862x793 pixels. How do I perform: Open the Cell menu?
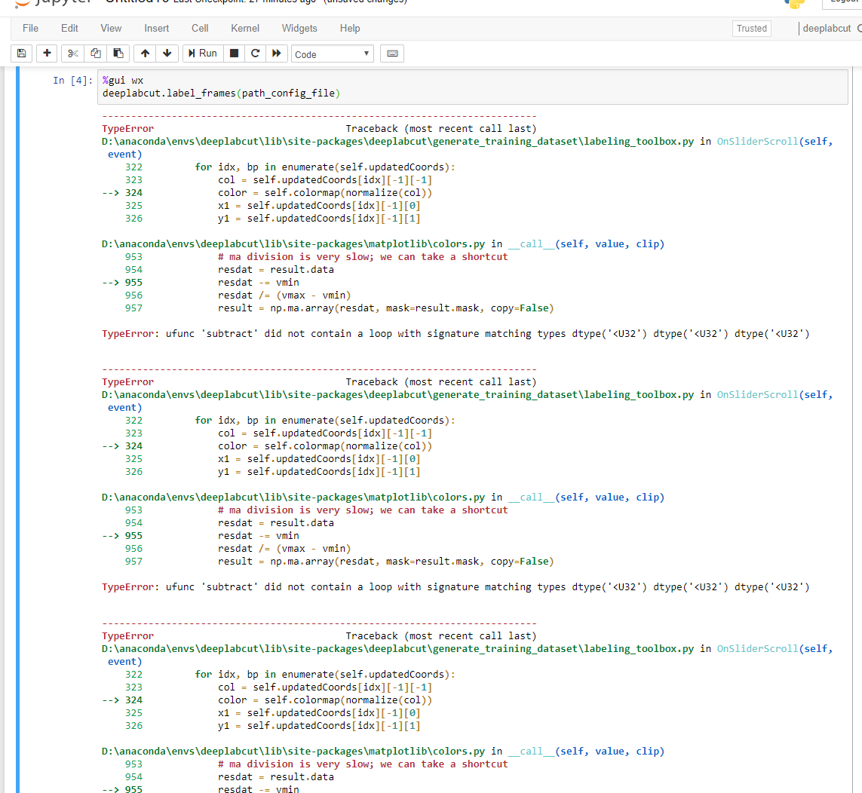tap(200, 28)
